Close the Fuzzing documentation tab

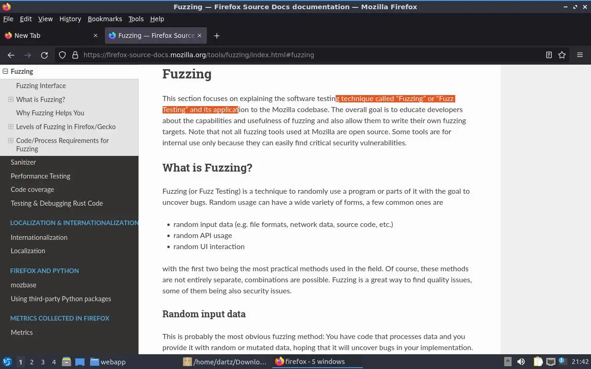(199, 36)
